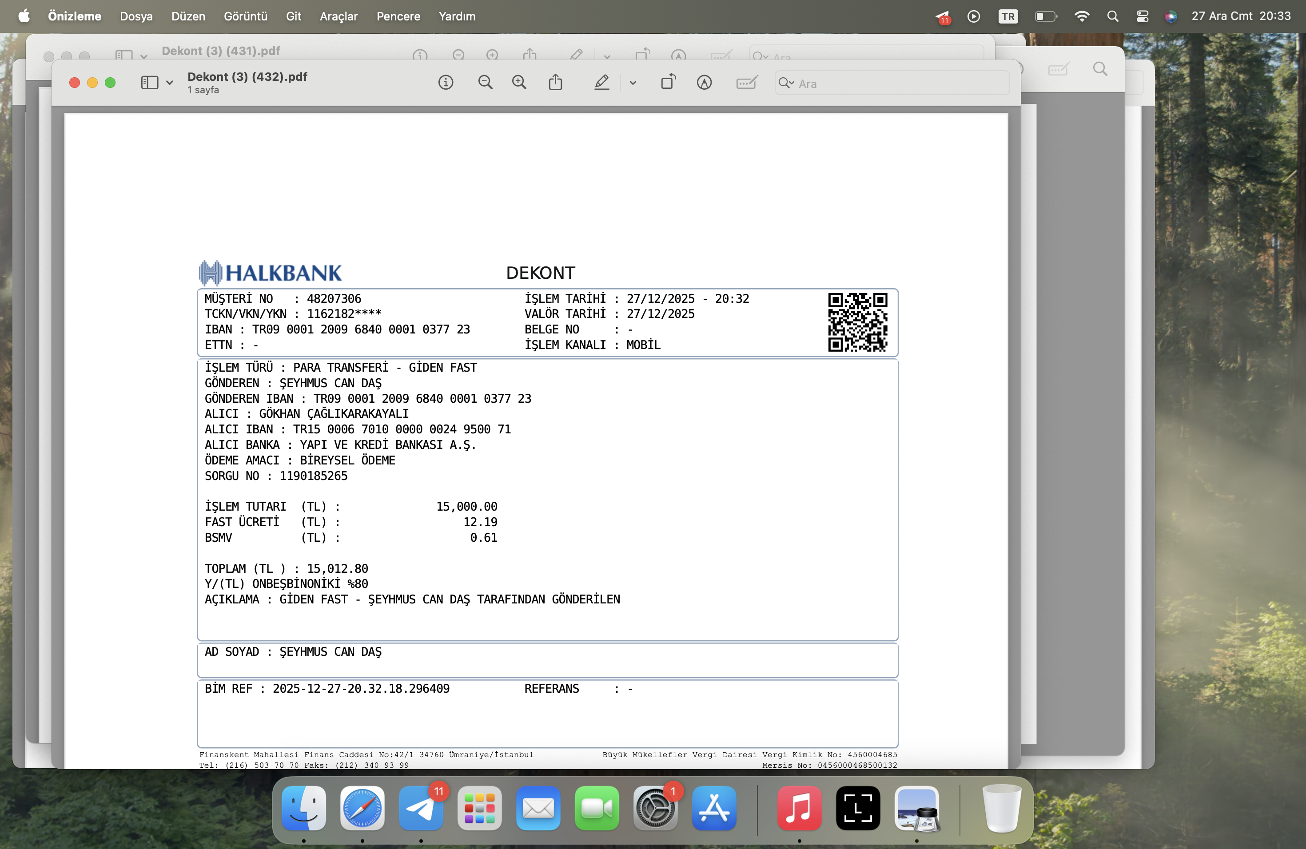Open the Apple menu

[x=24, y=16]
